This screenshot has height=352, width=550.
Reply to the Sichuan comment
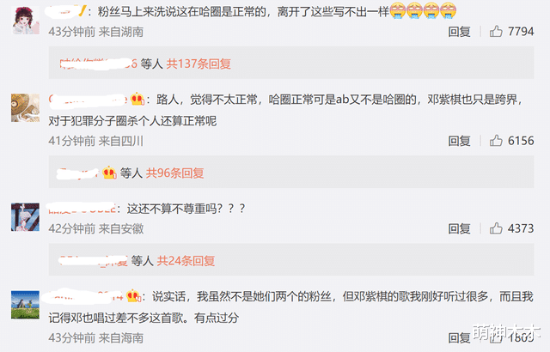(x=459, y=141)
